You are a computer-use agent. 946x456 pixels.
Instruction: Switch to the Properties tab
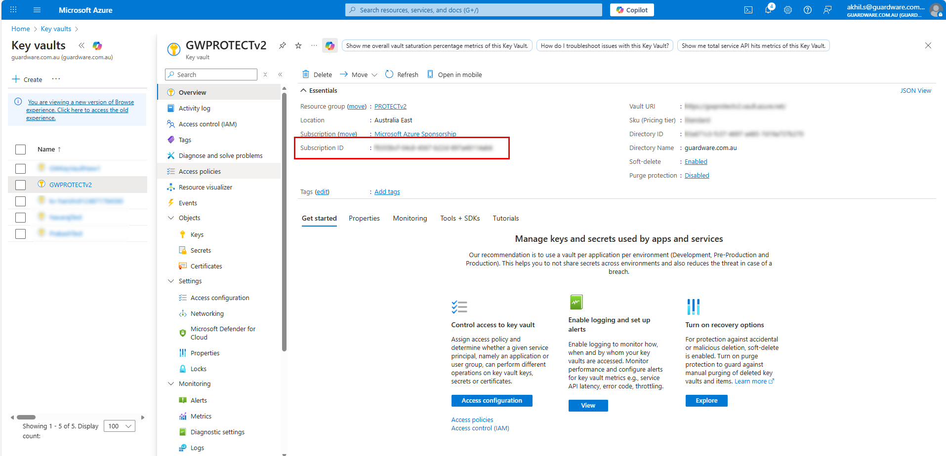click(x=364, y=218)
